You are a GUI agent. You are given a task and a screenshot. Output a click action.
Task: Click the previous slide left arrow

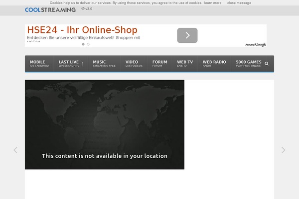pos(15,150)
